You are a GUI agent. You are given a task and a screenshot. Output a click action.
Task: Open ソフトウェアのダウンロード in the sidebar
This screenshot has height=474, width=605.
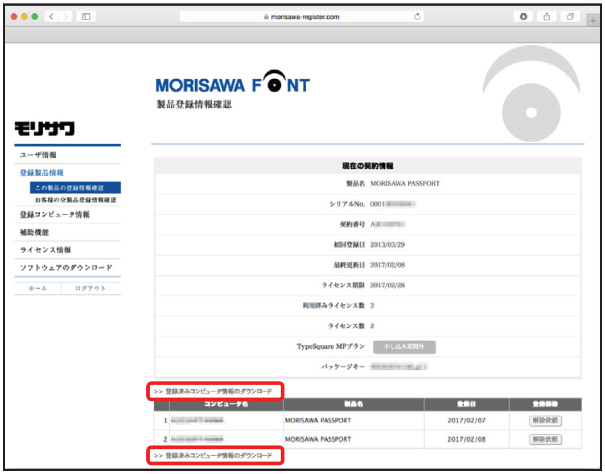pyautogui.click(x=66, y=267)
